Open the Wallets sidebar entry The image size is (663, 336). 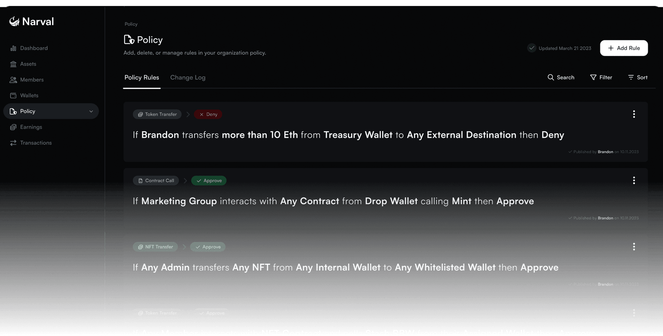pos(24,95)
